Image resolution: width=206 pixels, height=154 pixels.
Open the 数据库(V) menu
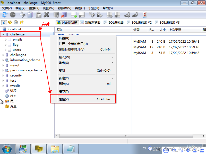65,8
